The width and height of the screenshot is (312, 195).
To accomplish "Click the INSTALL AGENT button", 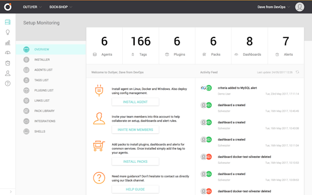I will click(x=135, y=102).
